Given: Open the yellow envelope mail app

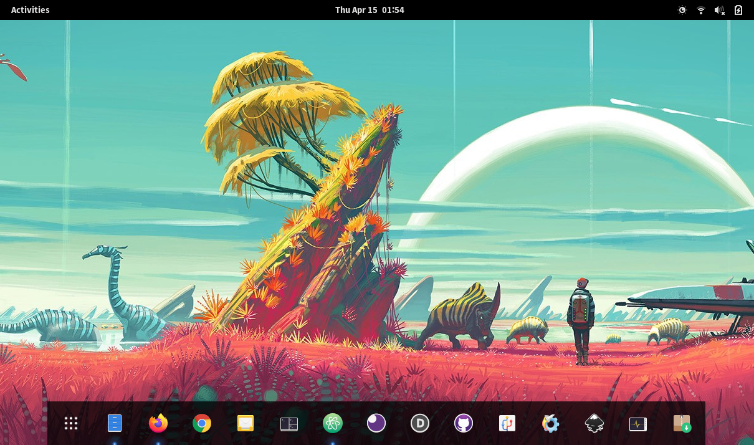Looking at the screenshot, I should tap(246, 424).
